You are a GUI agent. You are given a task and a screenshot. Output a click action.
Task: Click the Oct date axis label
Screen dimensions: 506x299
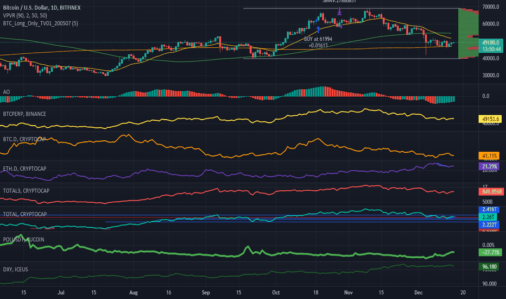(276, 292)
